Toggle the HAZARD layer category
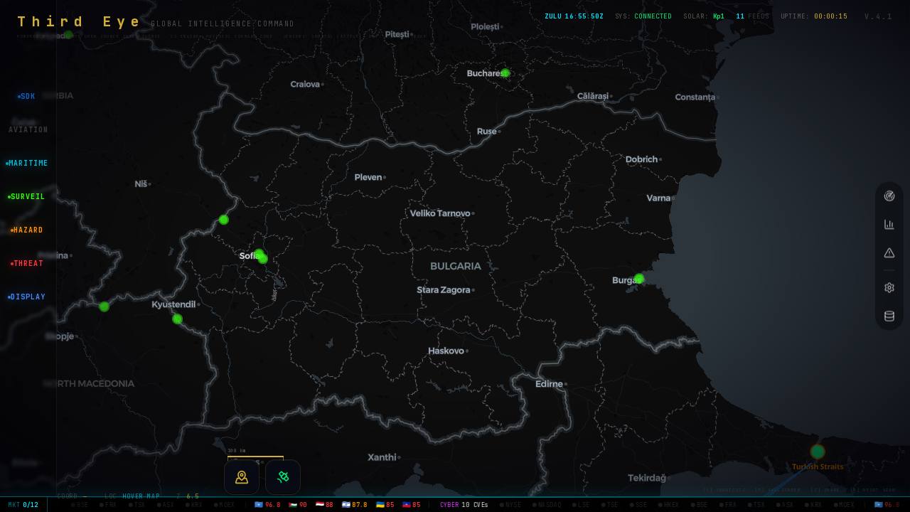The width and height of the screenshot is (910, 512). click(27, 230)
